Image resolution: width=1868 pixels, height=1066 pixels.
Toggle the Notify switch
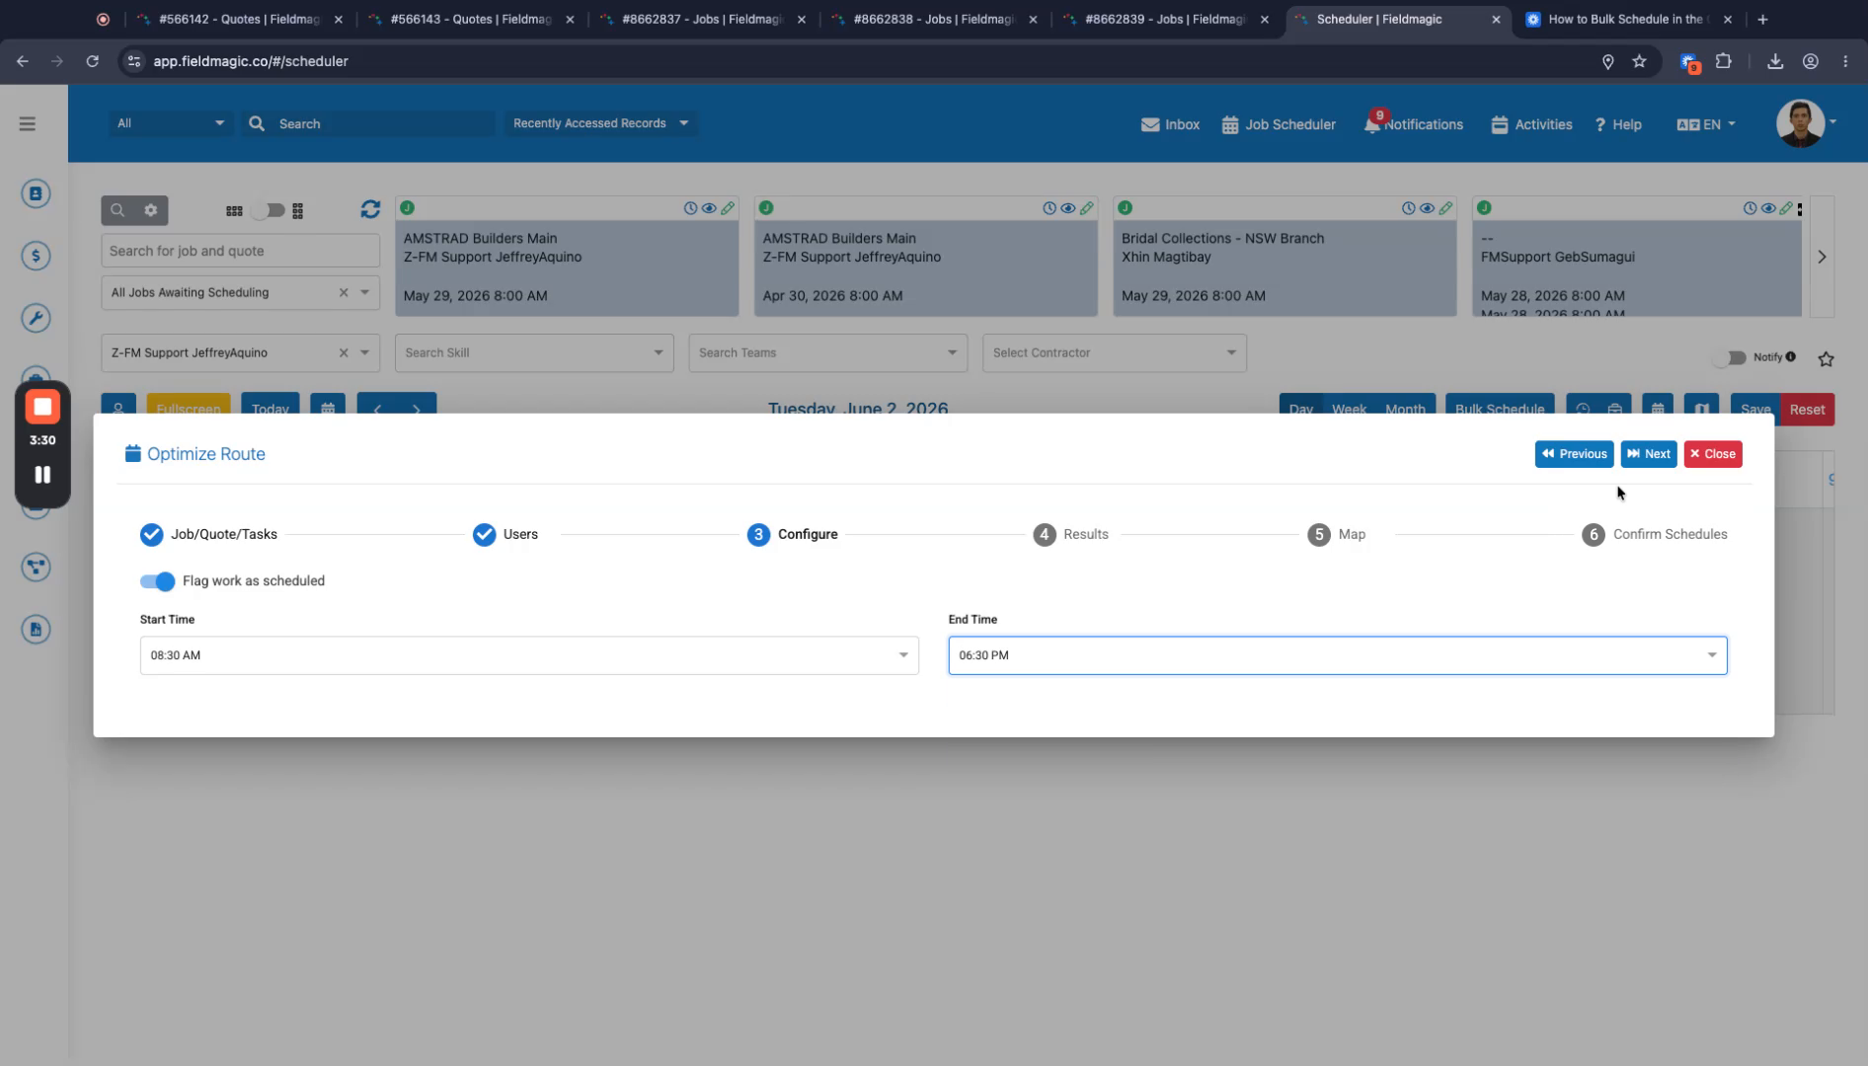coord(1730,357)
